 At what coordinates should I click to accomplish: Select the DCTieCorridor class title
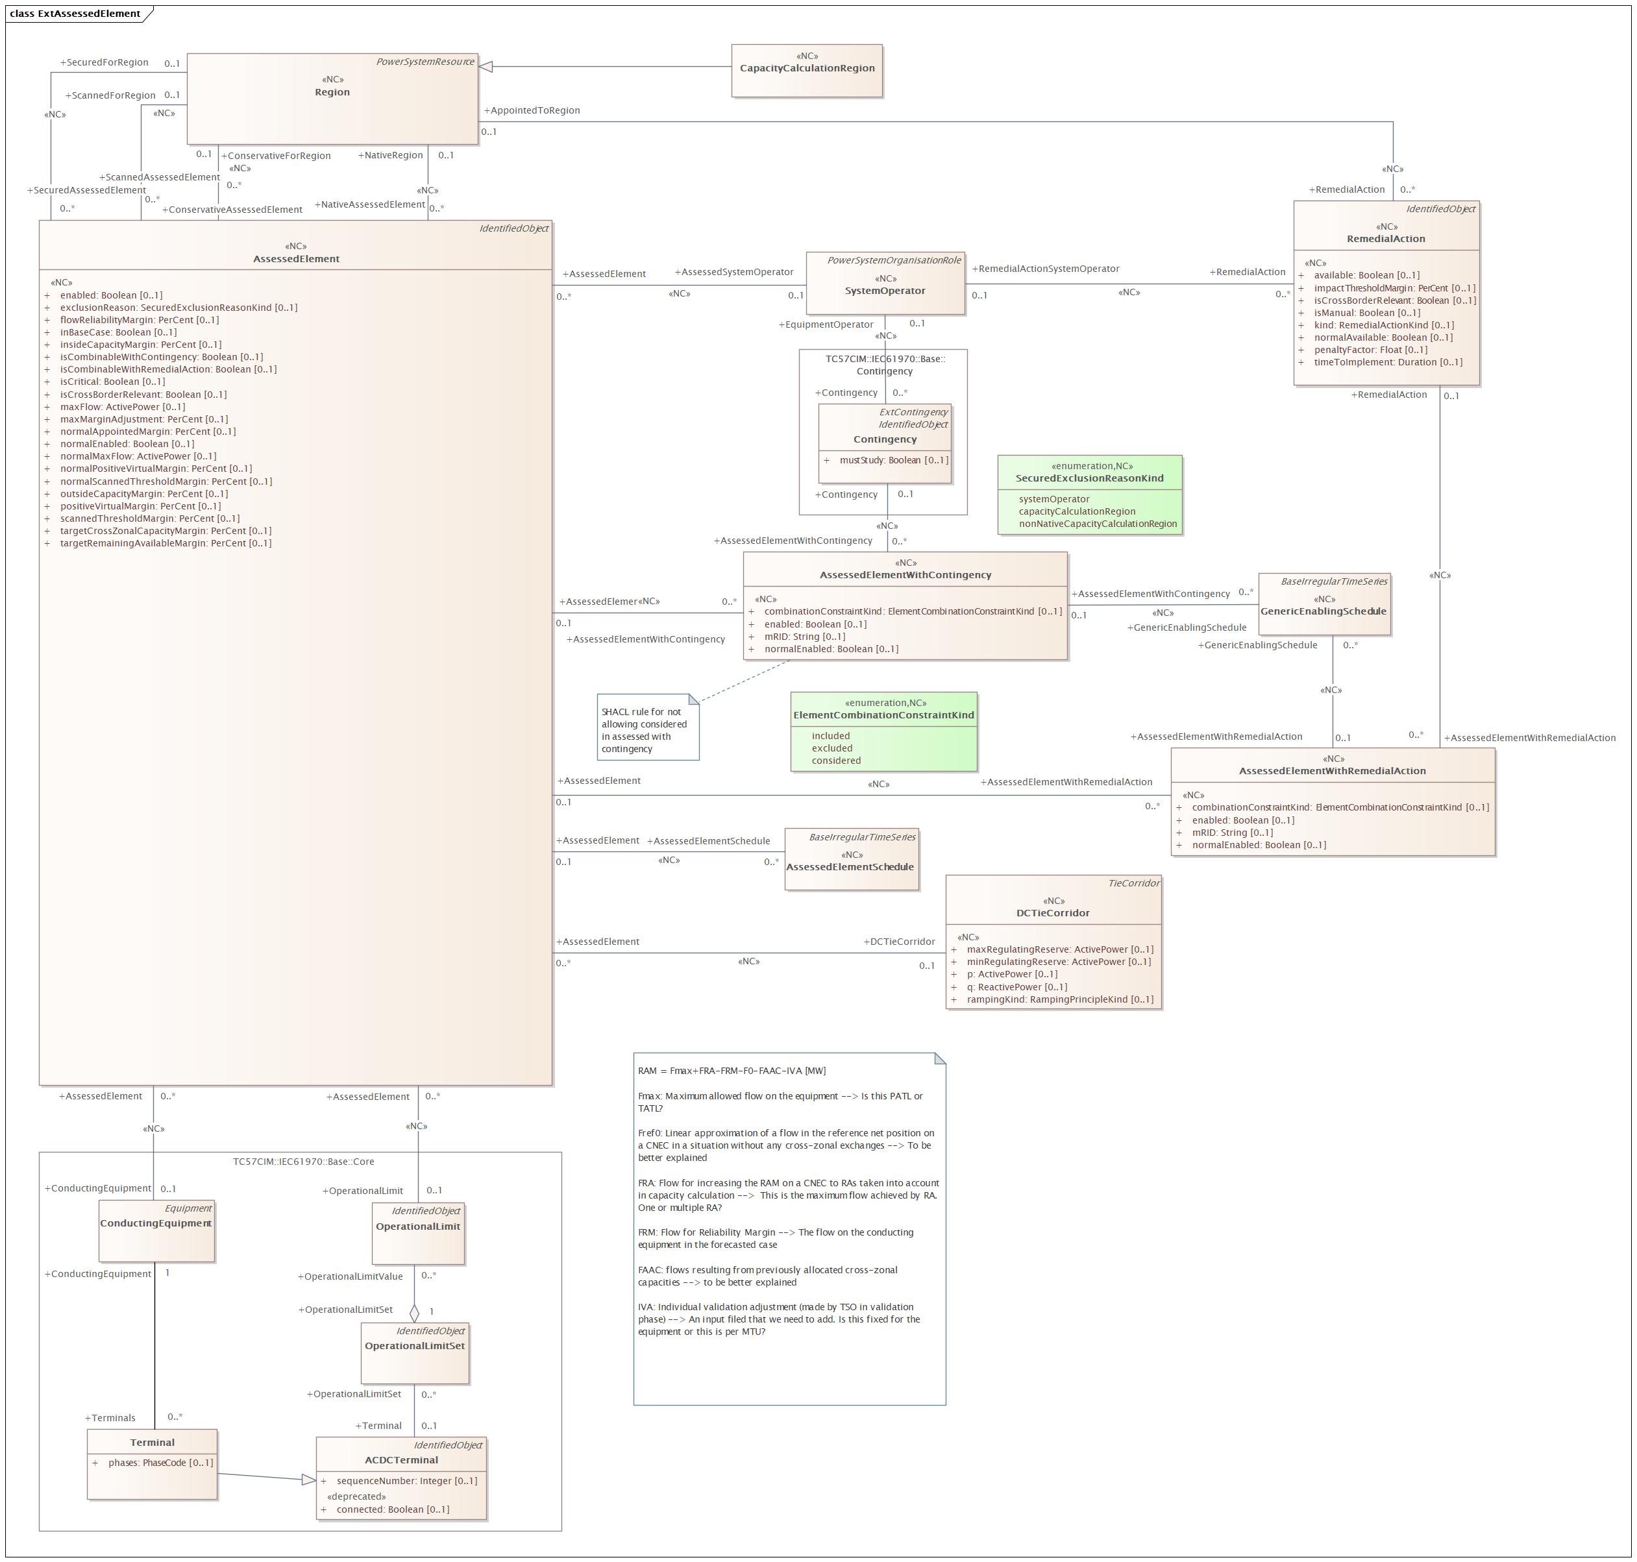1053,914
